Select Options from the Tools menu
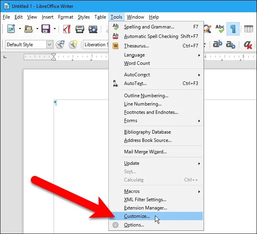 click(x=156, y=225)
